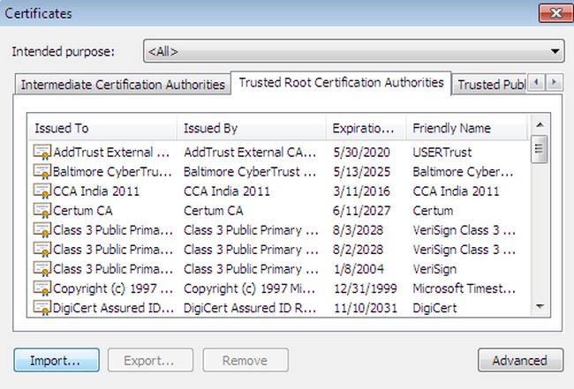Screen dimensions: 574x389
Task: Click the VeriSign friendly name for 1/8/2004 row
Action: (x=434, y=269)
